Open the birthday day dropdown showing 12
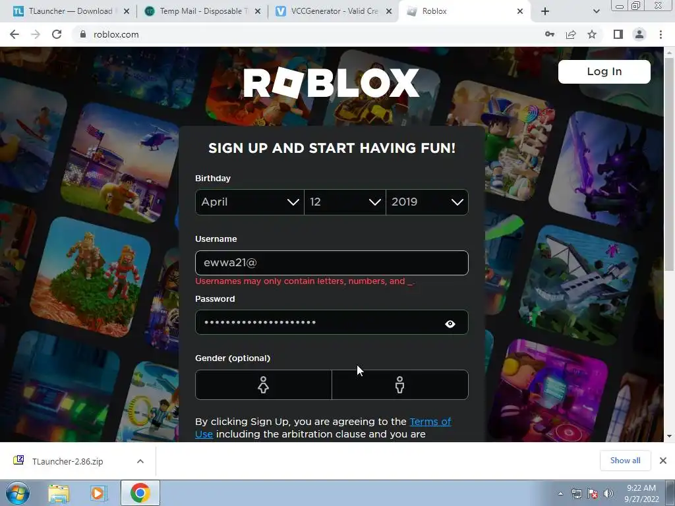Screen dimensions: 675x506 click(x=345, y=202)
